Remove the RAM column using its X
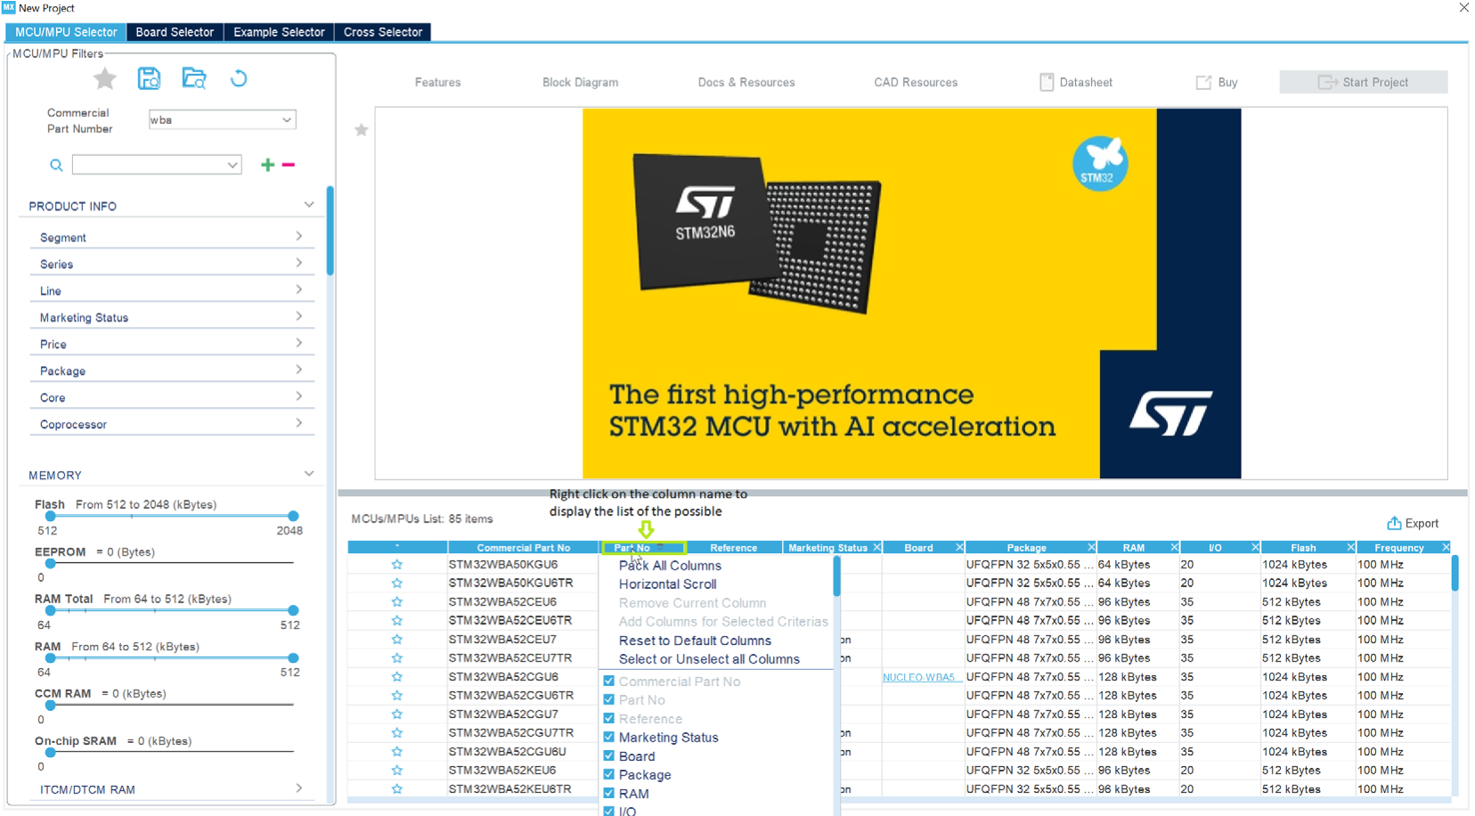The width and height of the screenshot is (1475, 816). coord(1174,548)
